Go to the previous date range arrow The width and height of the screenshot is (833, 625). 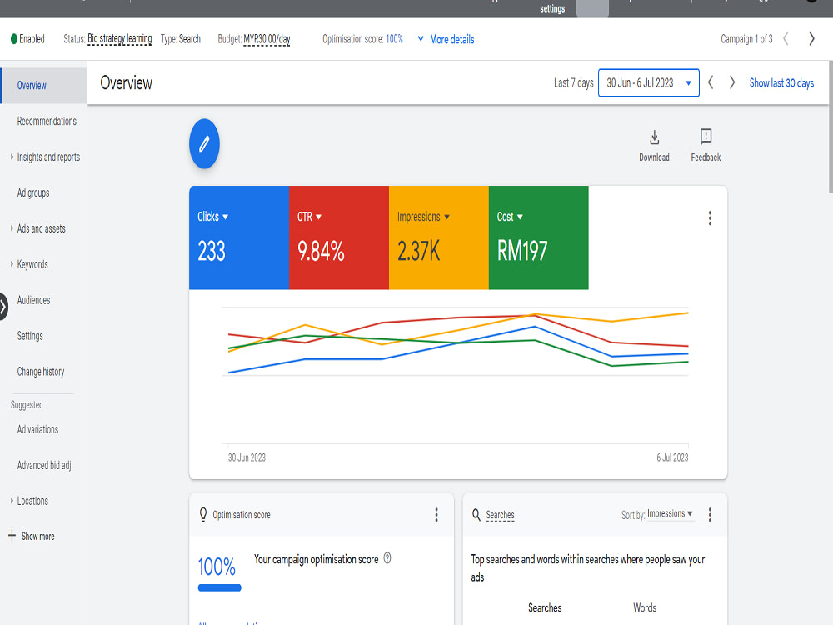(x=711, y=82)
